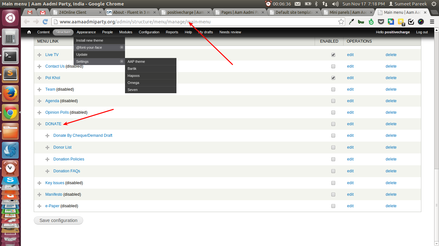The height and width of the screenshot is (246, 439).
Task: Click the checkmark task extension icon
Action: pos(411,22)
